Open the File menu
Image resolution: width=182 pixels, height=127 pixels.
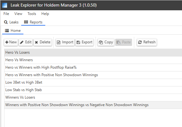6,14
